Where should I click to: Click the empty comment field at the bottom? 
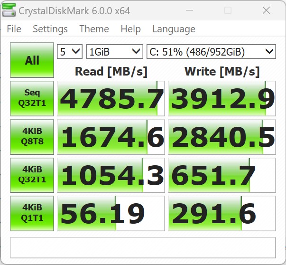pyautogui.click(x=143, y=247)
